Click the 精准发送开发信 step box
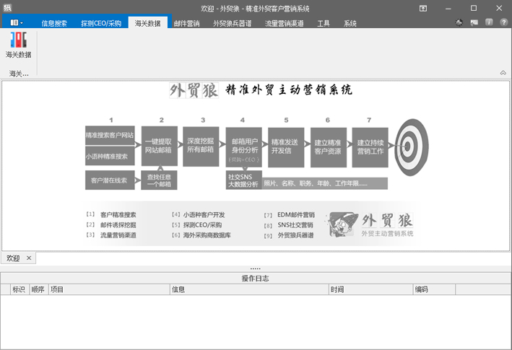Screen dimensions: 512x350 click(x=286, y=146)
